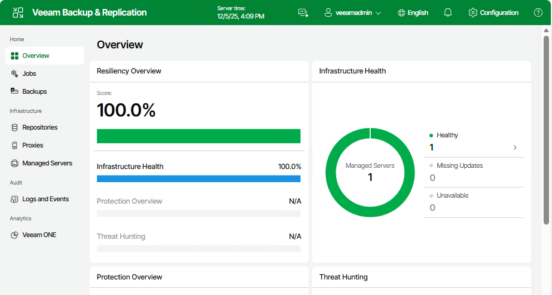Click the help question mark icon
This screenshot has height=295, width=552.
(538, 13)
